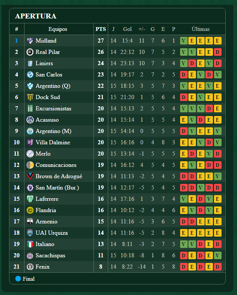Open the UAI Urquiza team link

[x=52, y=233]
